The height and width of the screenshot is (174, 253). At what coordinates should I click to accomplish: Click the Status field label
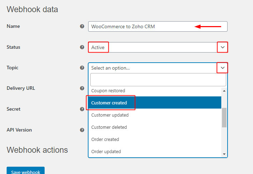click(13, 47)
